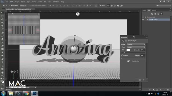The height and width of the screenshot is (96, 172).
Task: Swap foreground and background colors
Action: [x=3, y=78]
